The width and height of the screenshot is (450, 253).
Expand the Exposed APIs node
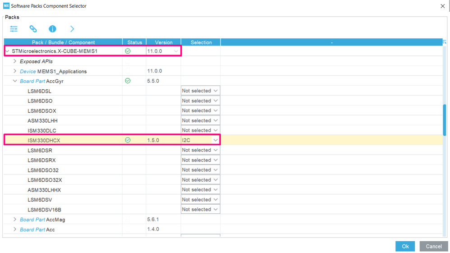pyautogui.click(x=15, y=61)
